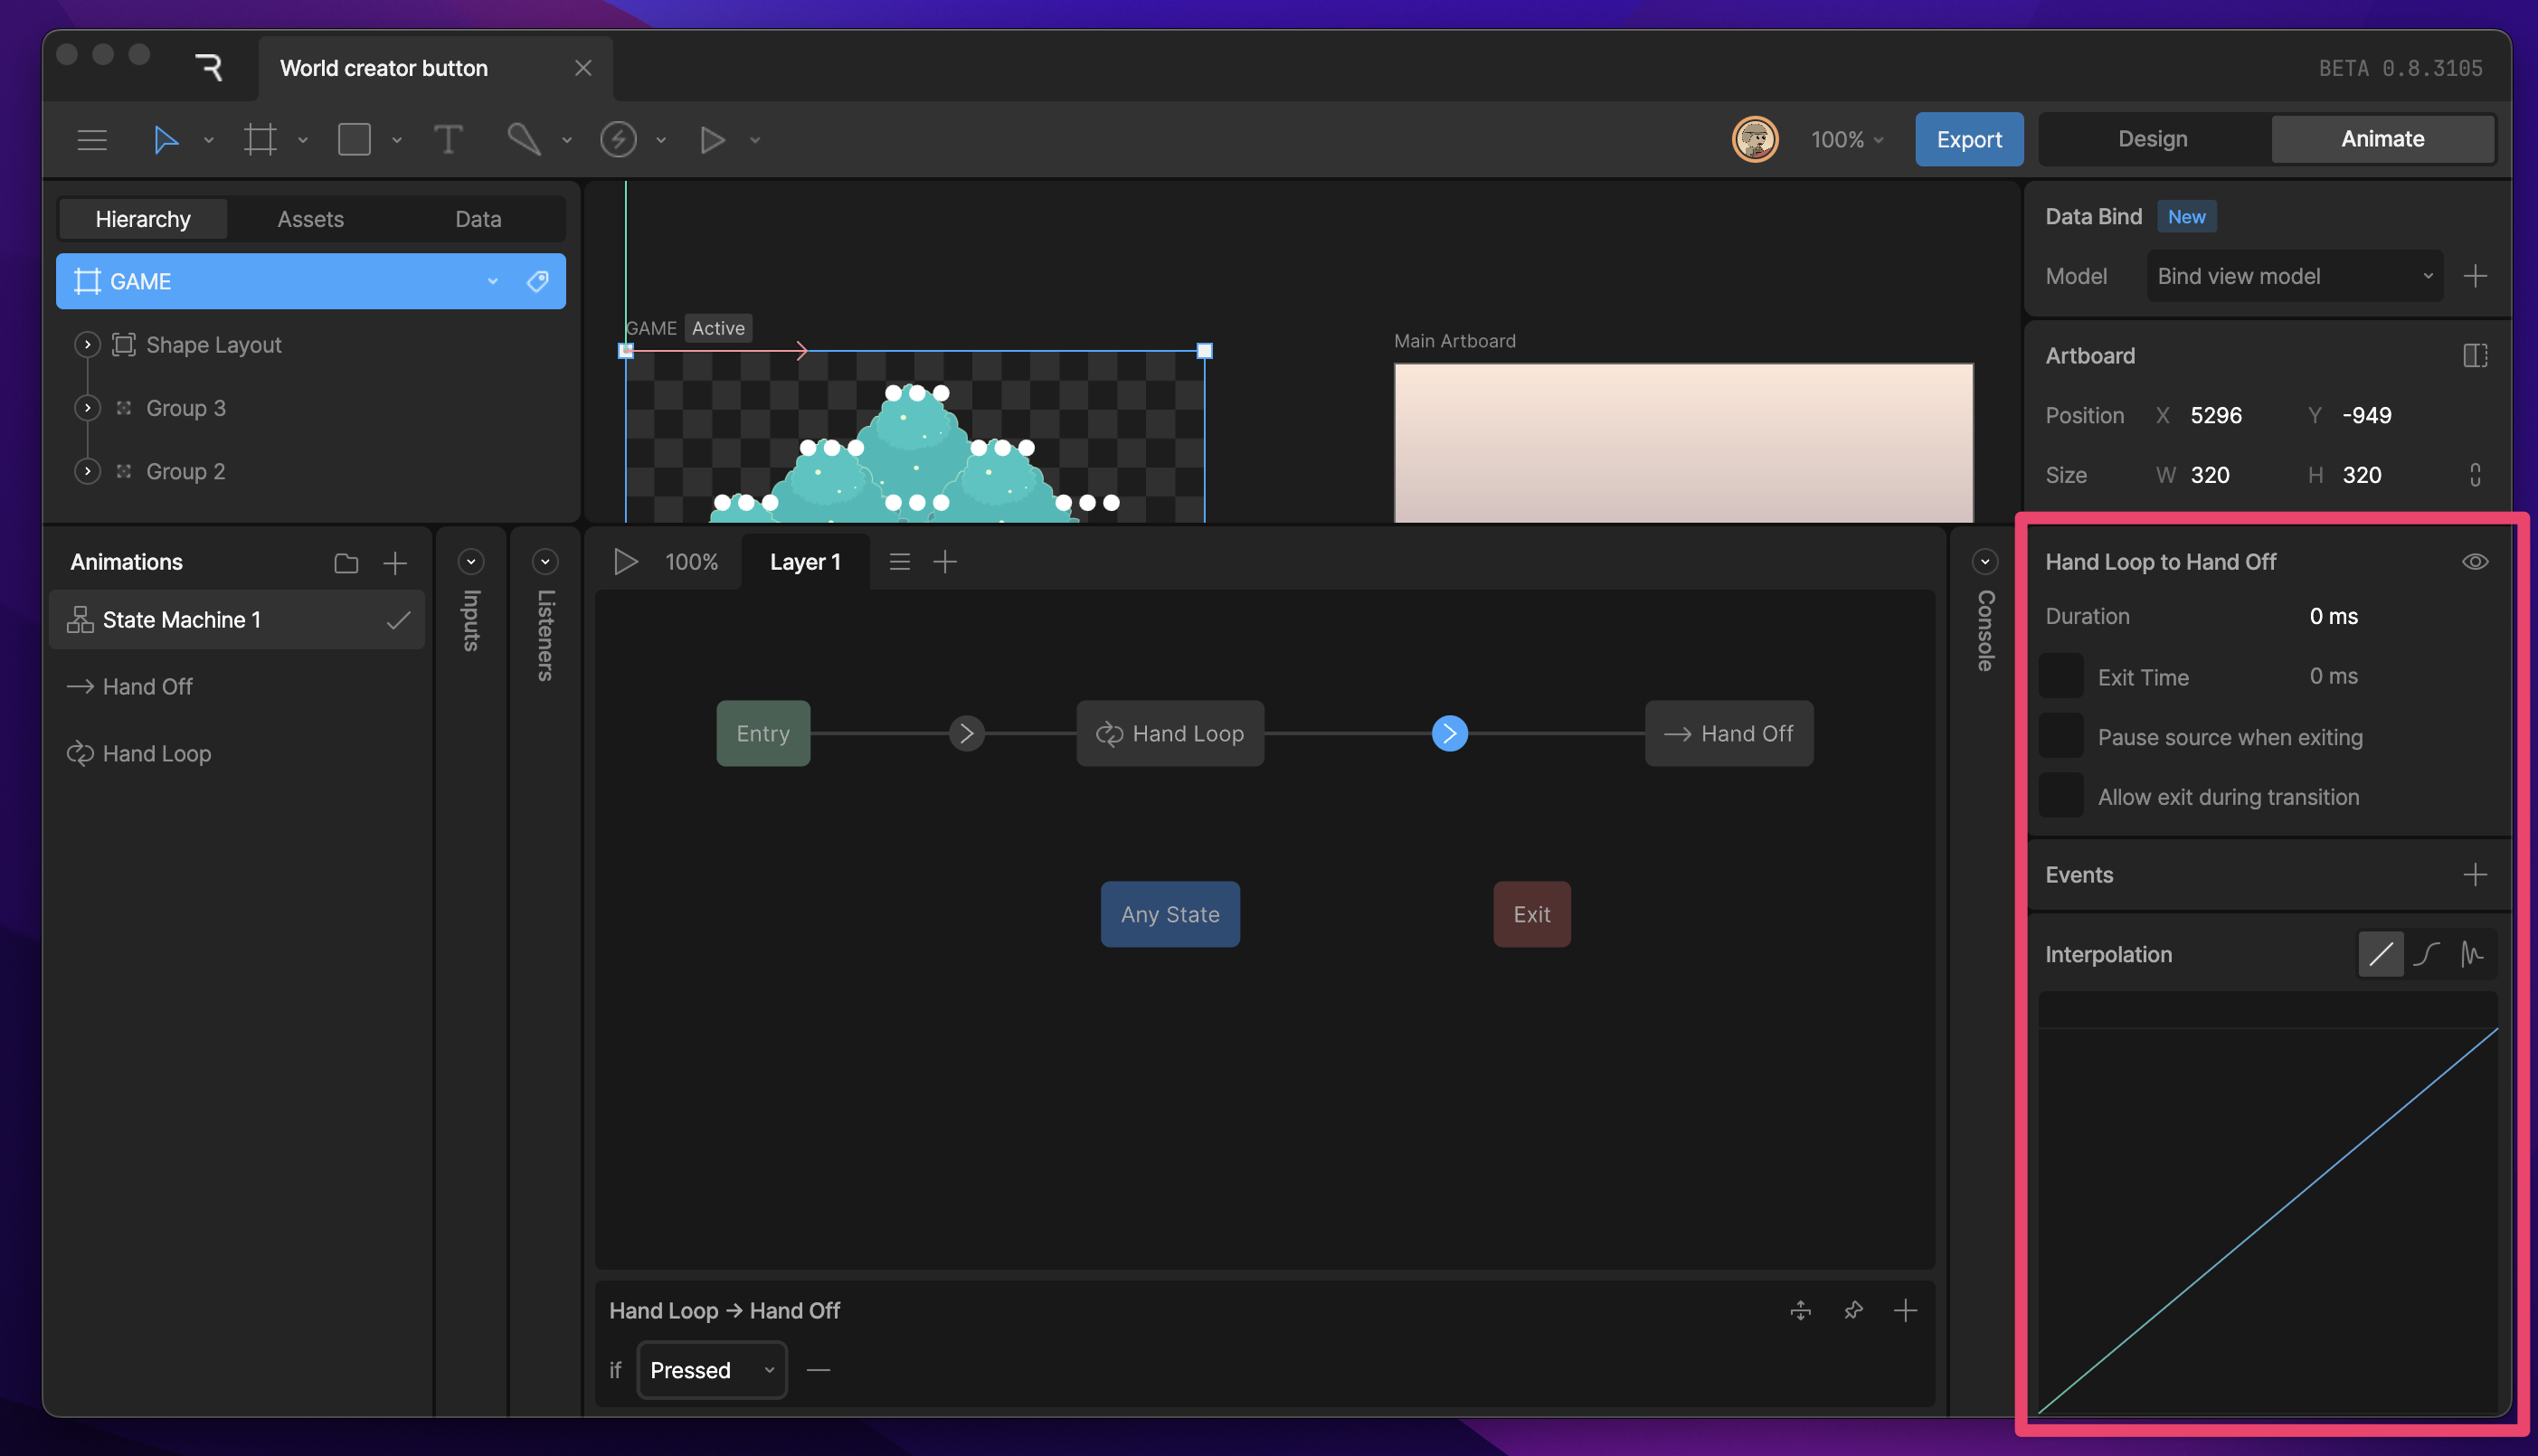Open the Pressed condition dropdown

711,1369
